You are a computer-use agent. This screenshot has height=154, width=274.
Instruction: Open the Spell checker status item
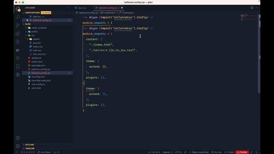click(229, 152)
